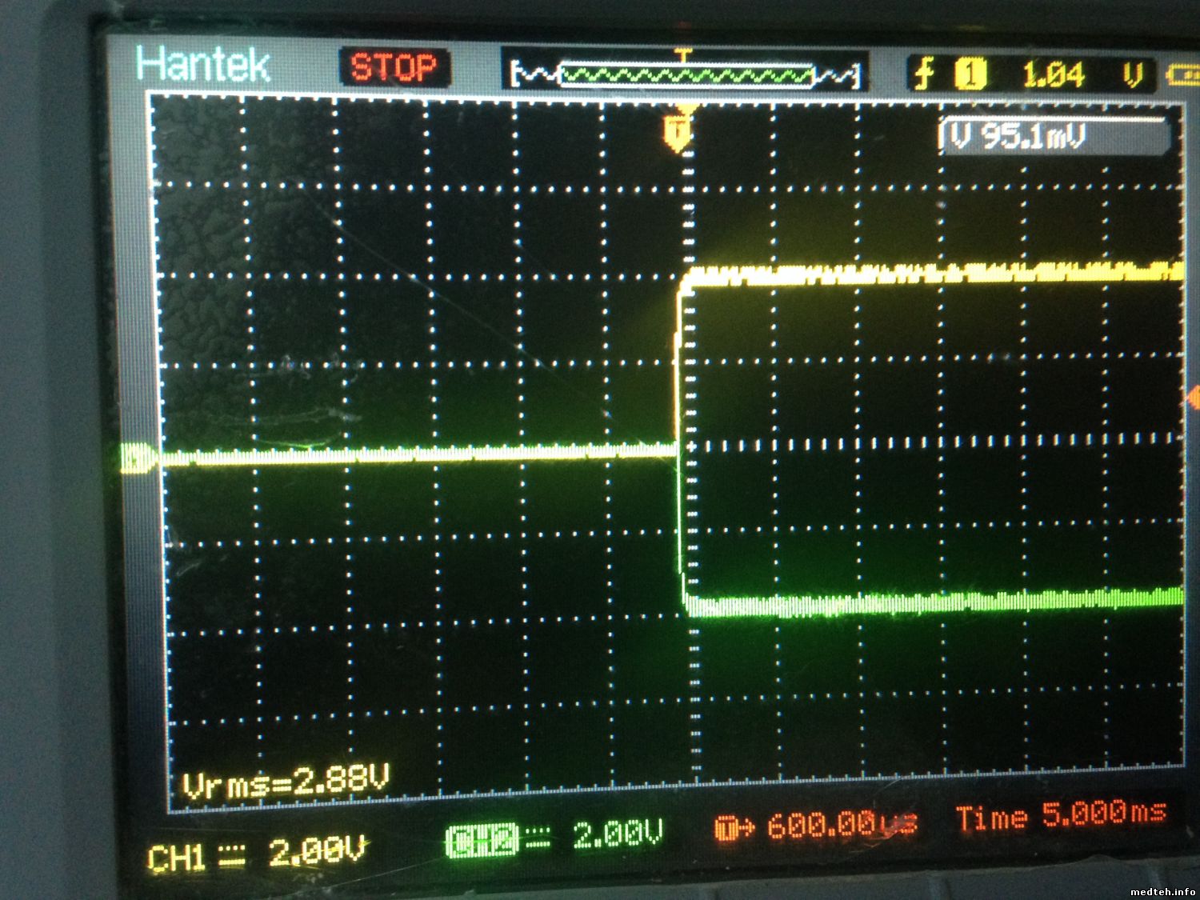Click the orange trigger level arrow at right edge
The image size is (1200, 900).
coord(1193,396)
